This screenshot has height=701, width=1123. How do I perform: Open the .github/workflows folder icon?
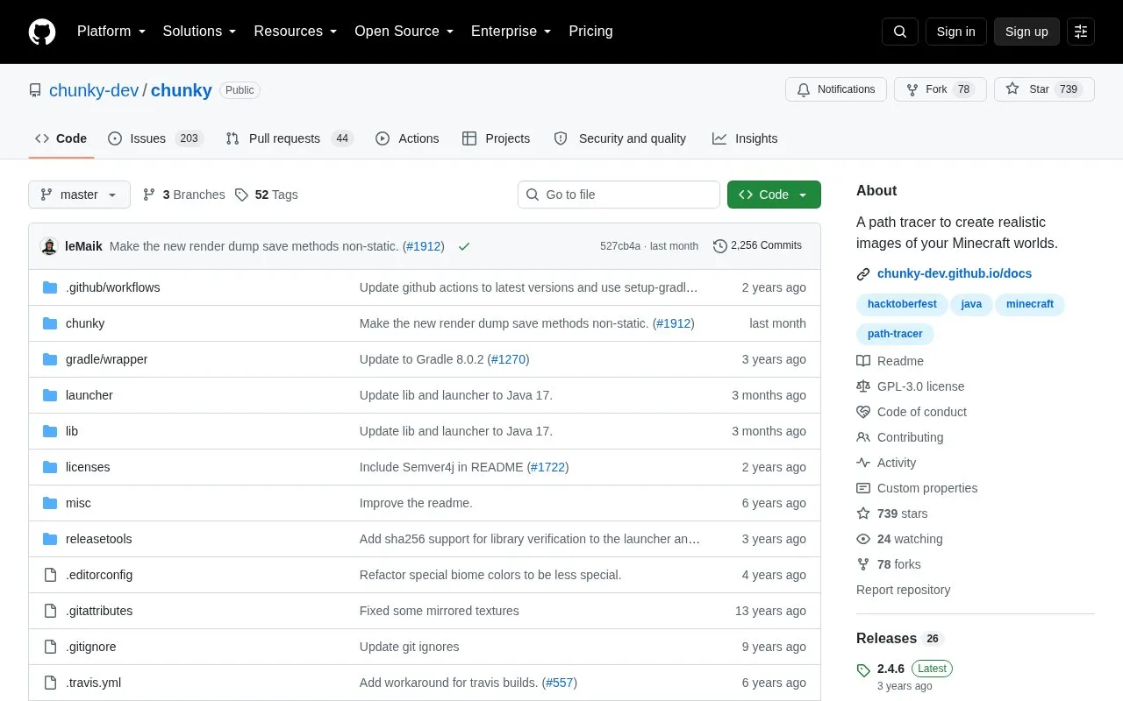pyautogui.click(x=50, y=287)
